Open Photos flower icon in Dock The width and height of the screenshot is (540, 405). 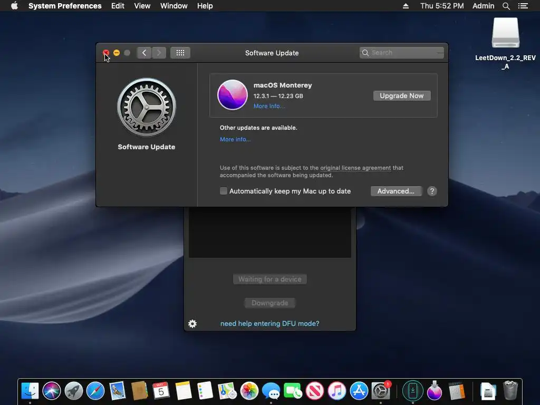249,391
